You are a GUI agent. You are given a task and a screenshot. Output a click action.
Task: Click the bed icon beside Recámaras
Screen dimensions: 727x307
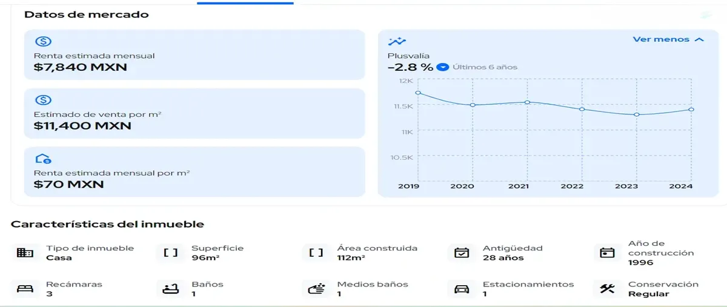click(25, 289)
